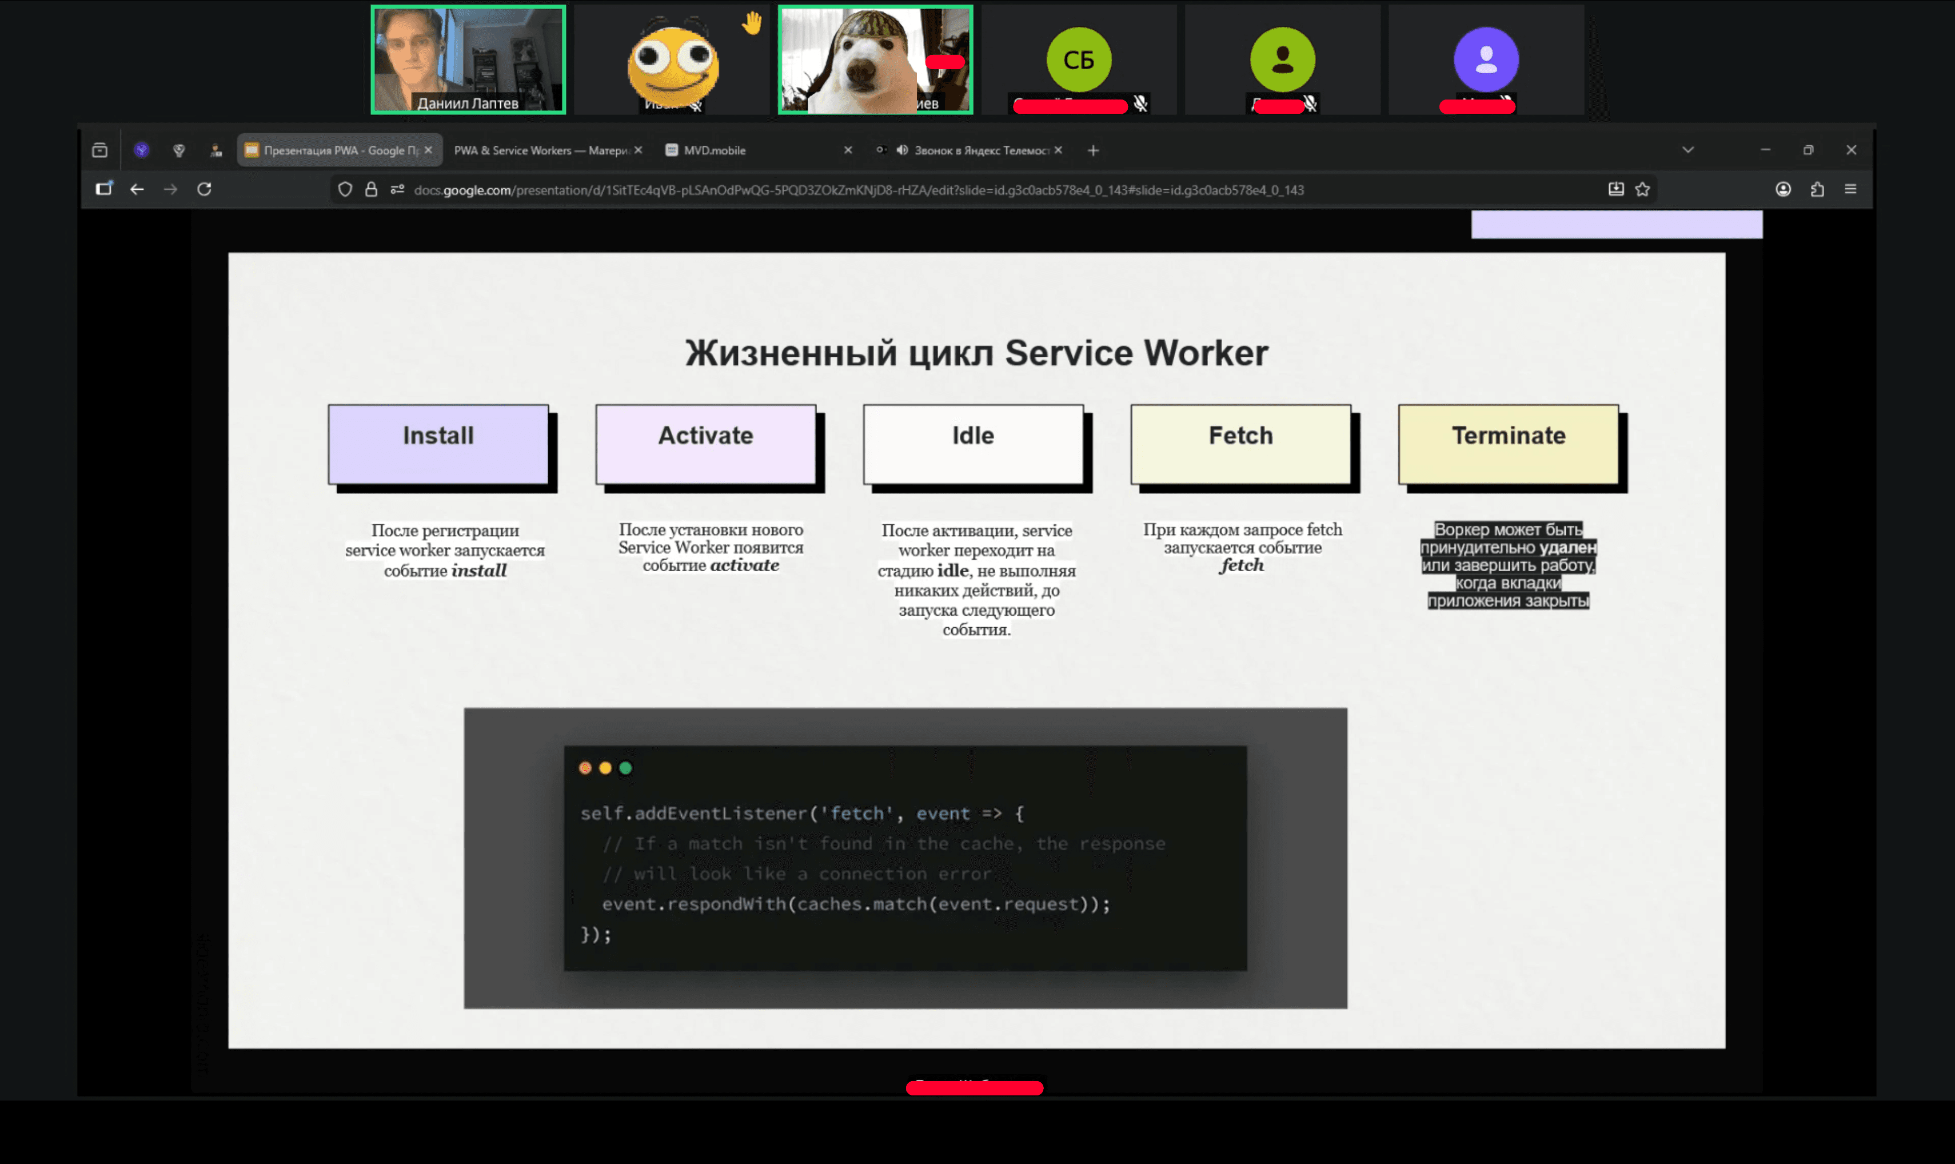The width and height of the screenshot is (1955, 1164).
Task: Click the text 'При каждом запросе fetch'
Action: pos(1243,529)
